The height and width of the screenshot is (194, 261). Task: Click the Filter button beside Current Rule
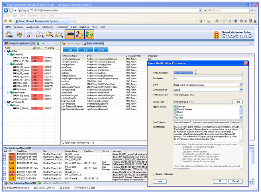point(238,102)
